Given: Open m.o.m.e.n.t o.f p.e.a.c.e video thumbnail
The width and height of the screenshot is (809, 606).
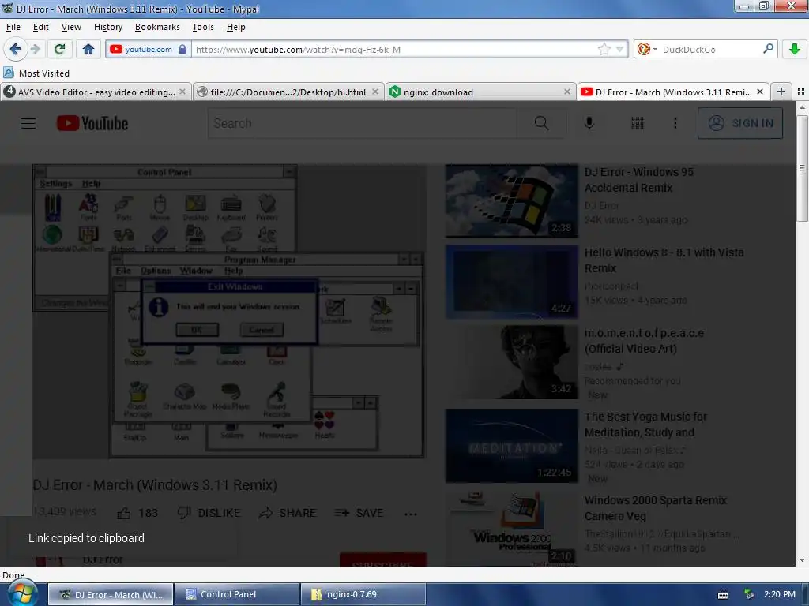Looking at the screenshot, I should tap(512, 361).
